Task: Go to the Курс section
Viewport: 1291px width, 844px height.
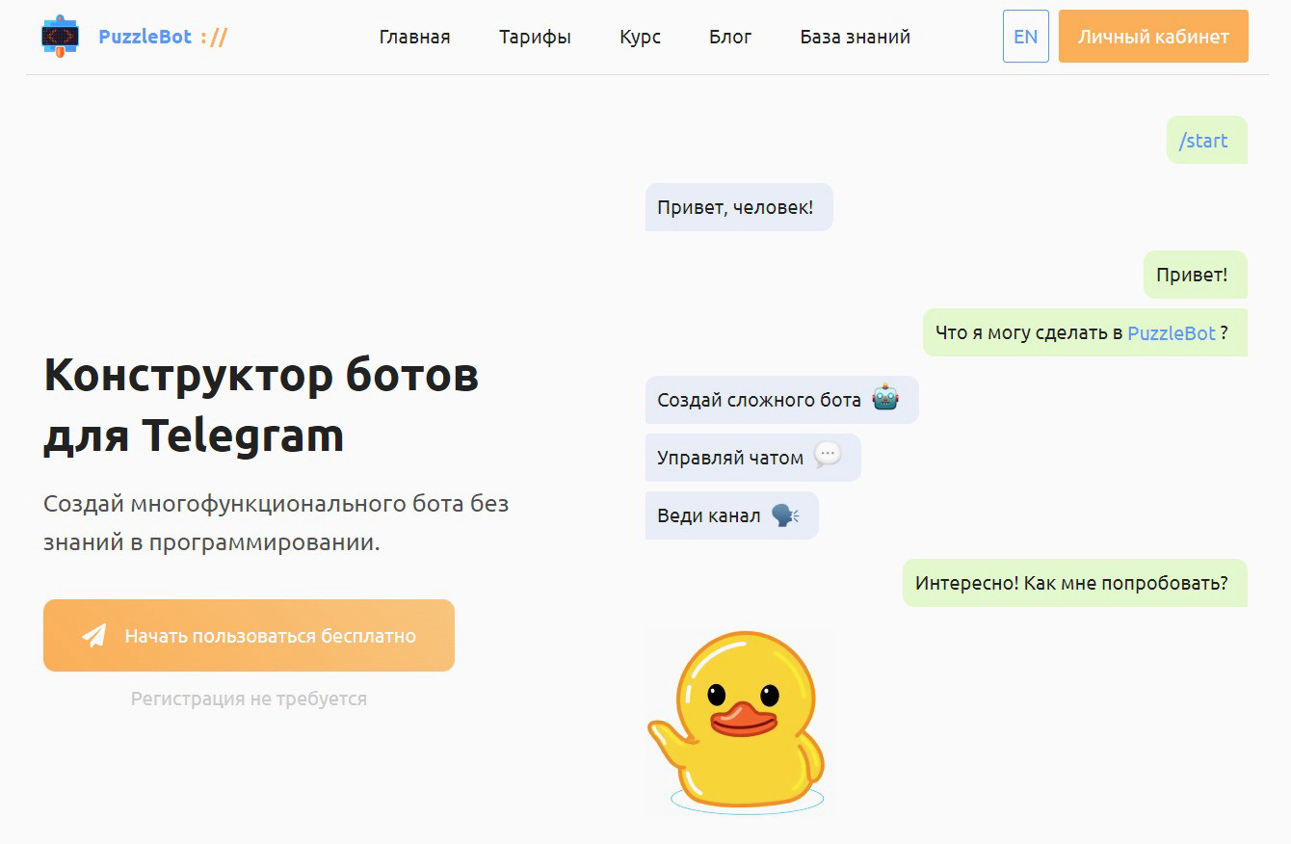Action: click(x=640, y=37)
